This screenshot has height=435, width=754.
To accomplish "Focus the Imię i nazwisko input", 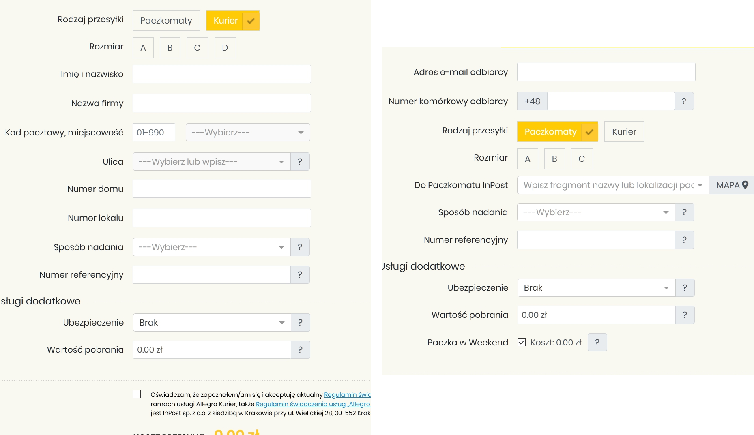I will pyautogui.click(x=221, y=74).
